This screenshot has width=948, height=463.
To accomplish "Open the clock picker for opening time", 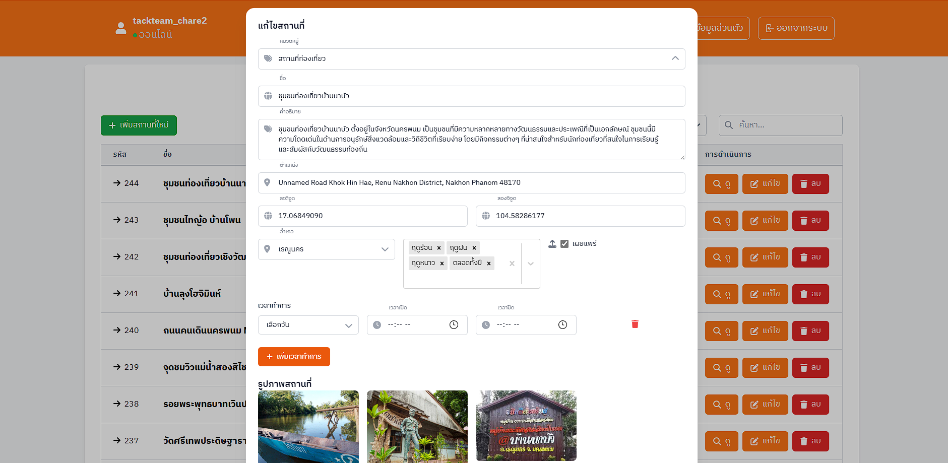I will pyautogui.click(x=454, y=325).
